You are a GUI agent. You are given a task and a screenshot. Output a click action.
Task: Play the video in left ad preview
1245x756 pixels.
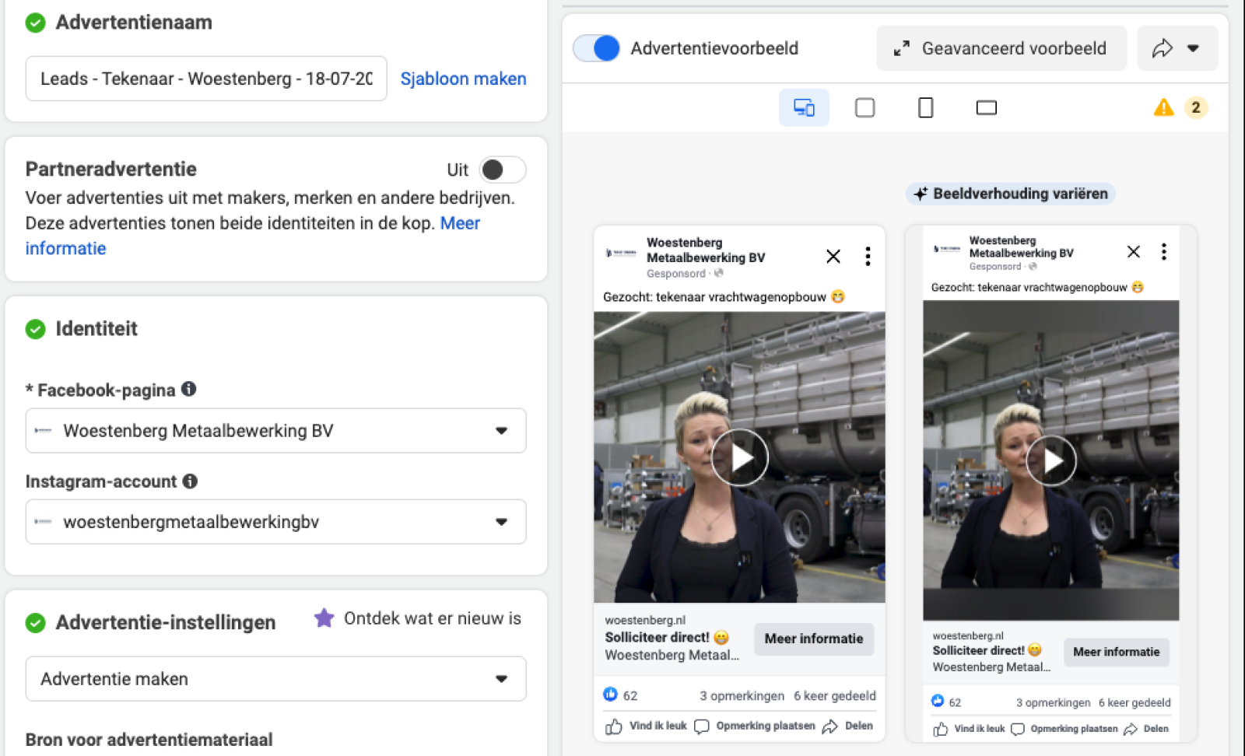click(739, 458)
